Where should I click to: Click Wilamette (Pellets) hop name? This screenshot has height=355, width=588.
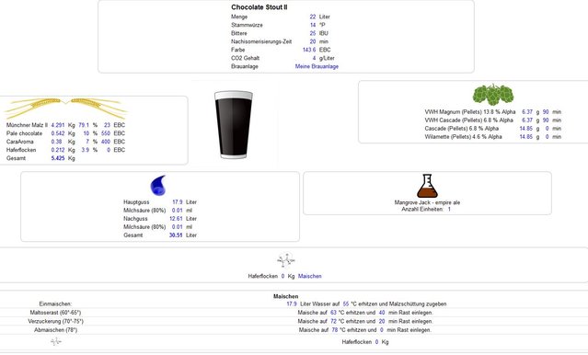[x=463, y=136]
